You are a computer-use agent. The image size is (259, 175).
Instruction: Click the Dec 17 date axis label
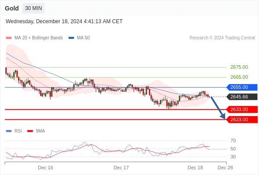point(121,168)
